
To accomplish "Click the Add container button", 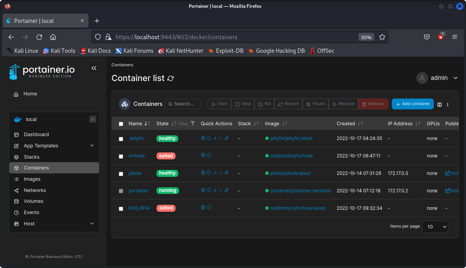I will tap(413, 104).
